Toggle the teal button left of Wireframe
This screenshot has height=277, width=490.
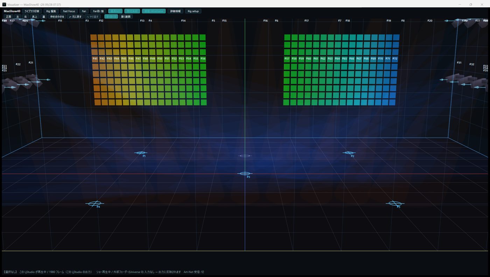pos(132,11)
